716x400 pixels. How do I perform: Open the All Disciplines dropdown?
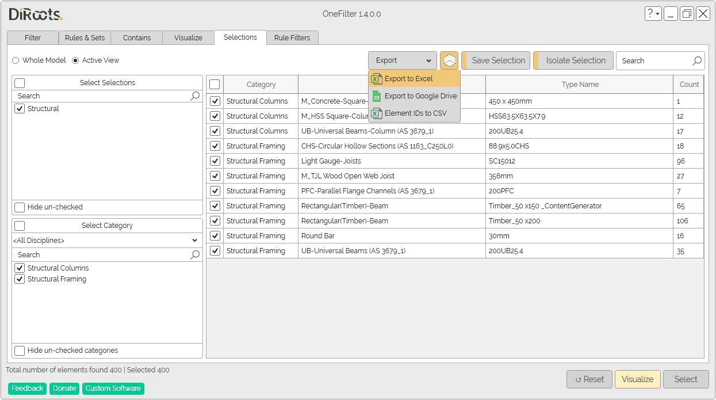tap(107, 241)
